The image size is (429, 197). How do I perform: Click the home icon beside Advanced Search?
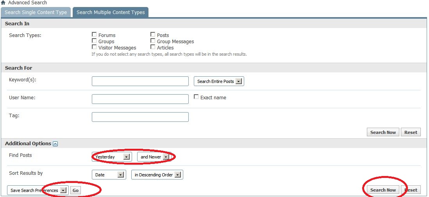[4, 3]
